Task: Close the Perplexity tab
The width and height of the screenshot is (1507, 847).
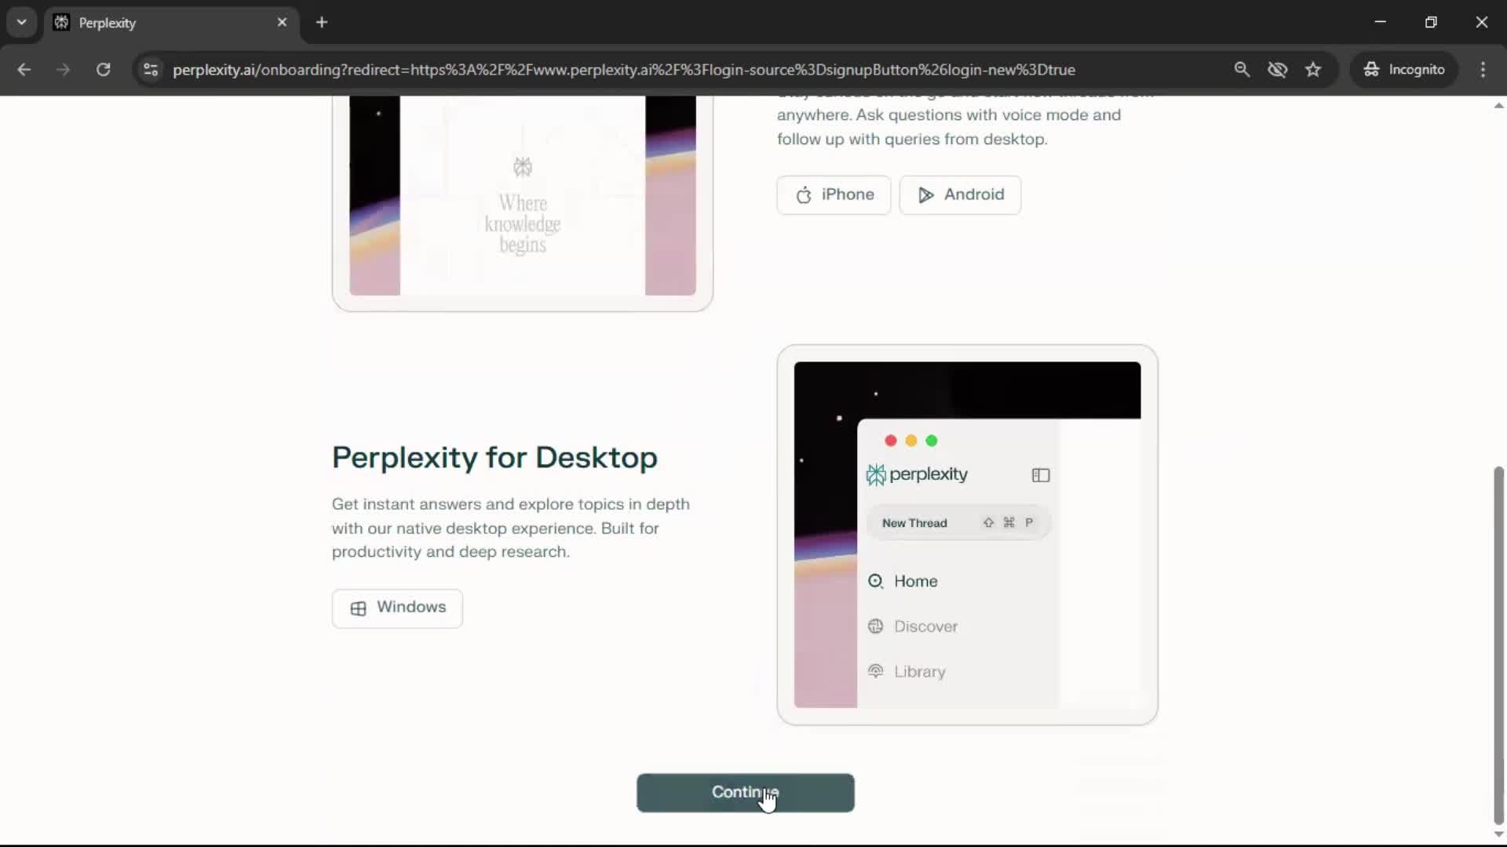Action: click(x=283, y=22)
